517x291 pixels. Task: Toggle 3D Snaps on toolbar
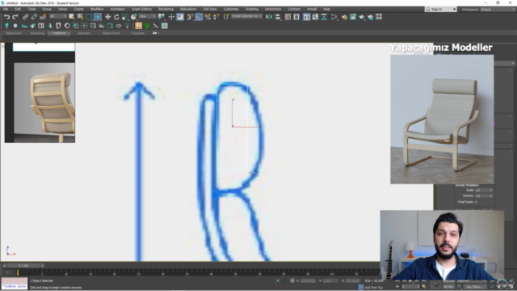pos(191,17)
